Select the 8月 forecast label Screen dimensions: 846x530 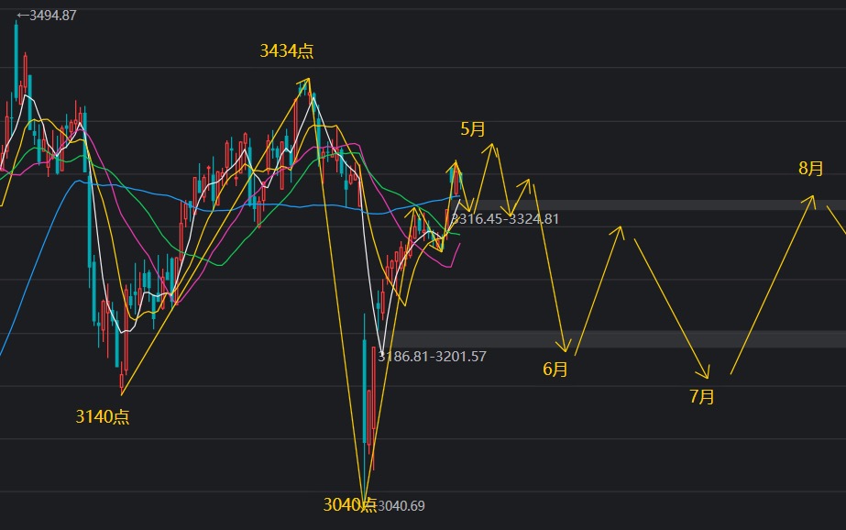pyautogui.click(x=811, y=169)
